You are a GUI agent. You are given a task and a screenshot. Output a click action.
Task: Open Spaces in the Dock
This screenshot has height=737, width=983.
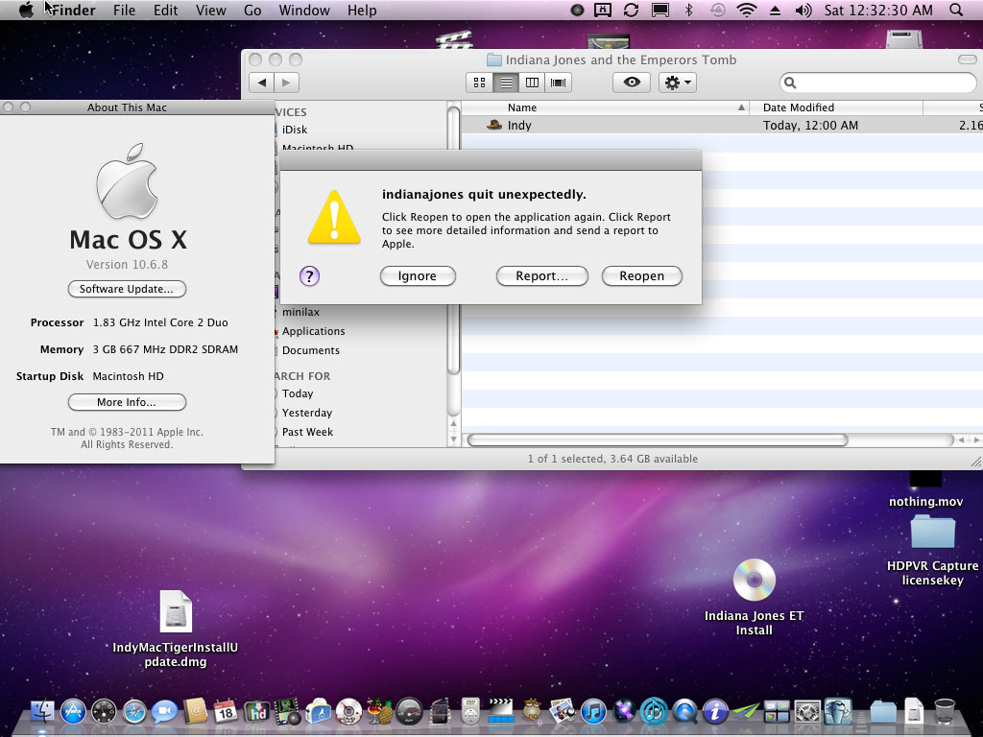[777, 712]
